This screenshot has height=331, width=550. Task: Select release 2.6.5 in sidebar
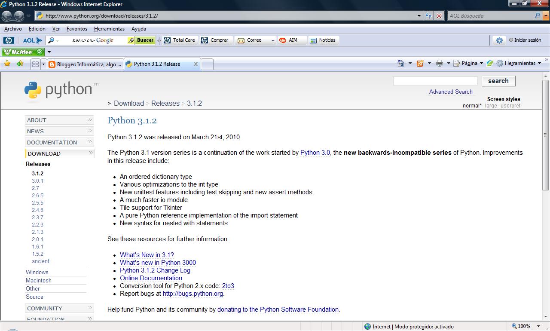click(37, 196)
